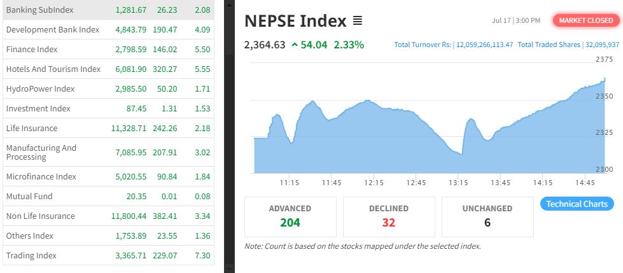623x273 pixels.
Task: Click the Market Closed status badge
Action: [585, 20]
